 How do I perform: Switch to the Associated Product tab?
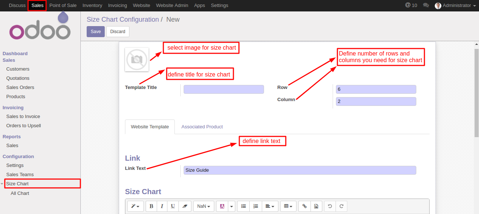[x=202, y=126]
